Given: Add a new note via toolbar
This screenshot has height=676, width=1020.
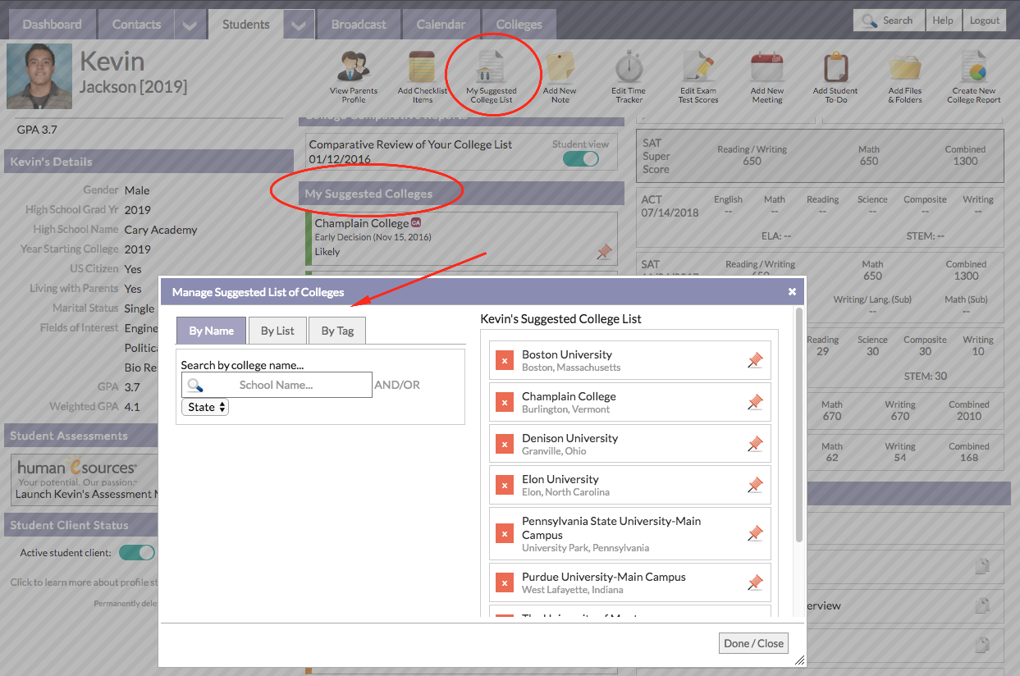Looking at the screenshot, I should click(x=560, y=76).
